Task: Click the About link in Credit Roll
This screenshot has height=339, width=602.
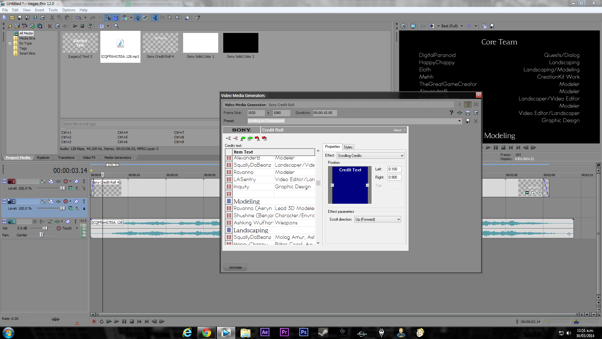Action: [x=397, y=130]
